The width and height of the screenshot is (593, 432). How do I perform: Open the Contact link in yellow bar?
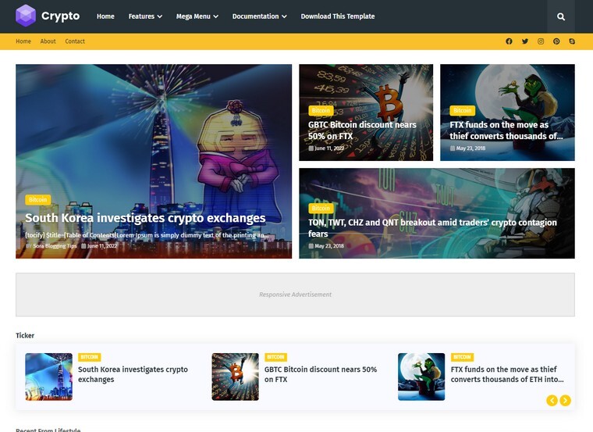pyautogui.click(x=75, y=41)
